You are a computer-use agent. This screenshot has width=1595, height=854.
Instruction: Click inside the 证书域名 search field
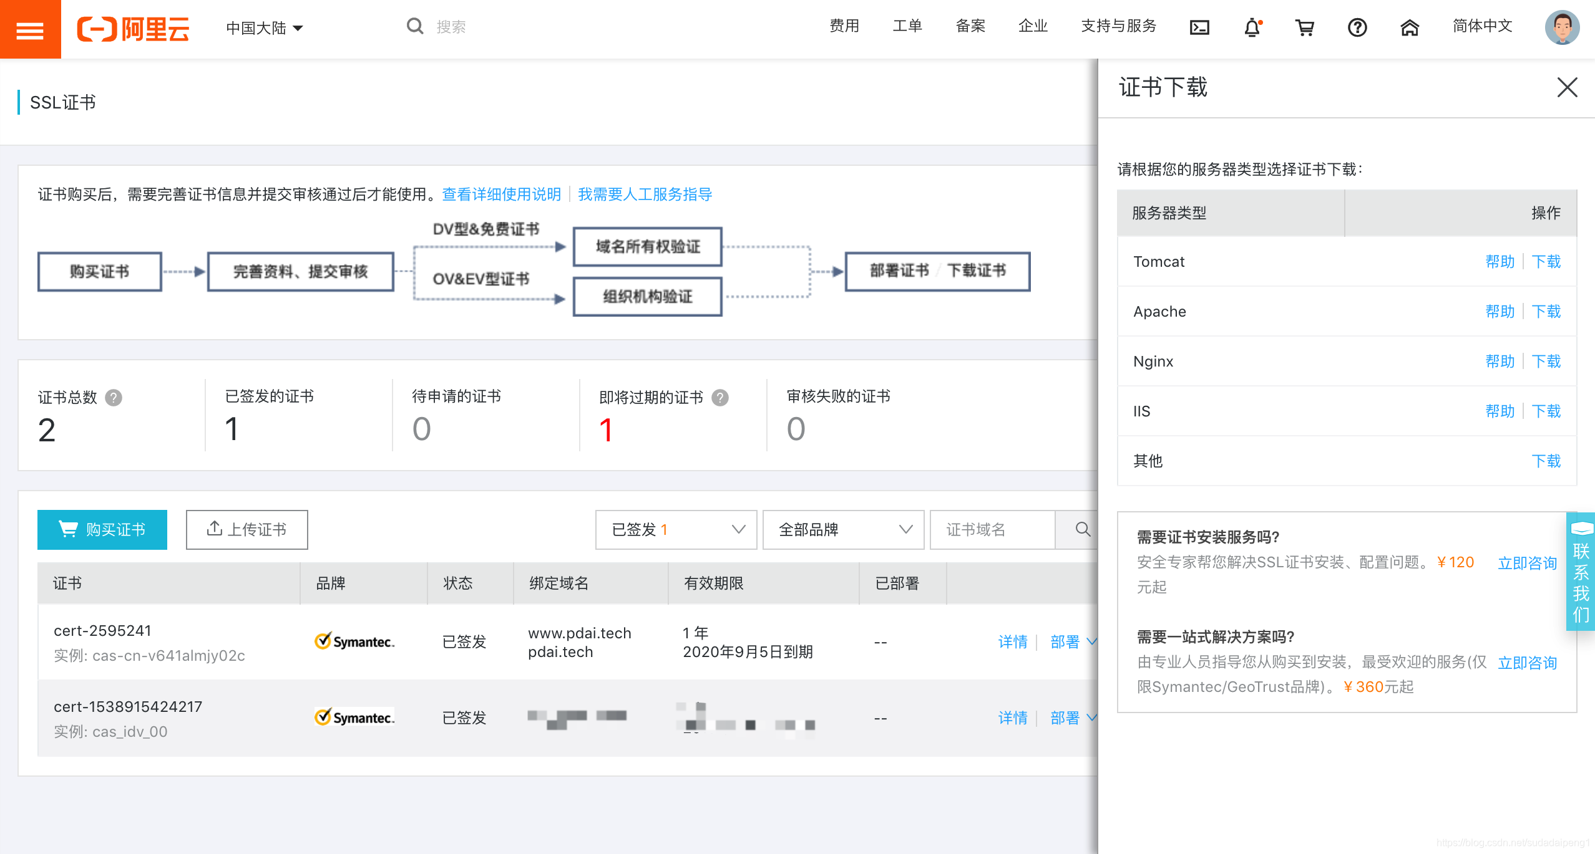[992, 529]
